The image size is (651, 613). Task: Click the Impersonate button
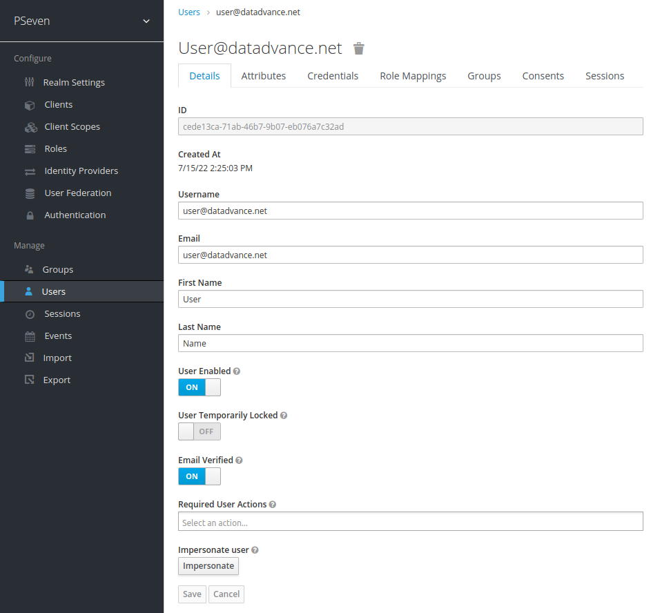(208, 566)
